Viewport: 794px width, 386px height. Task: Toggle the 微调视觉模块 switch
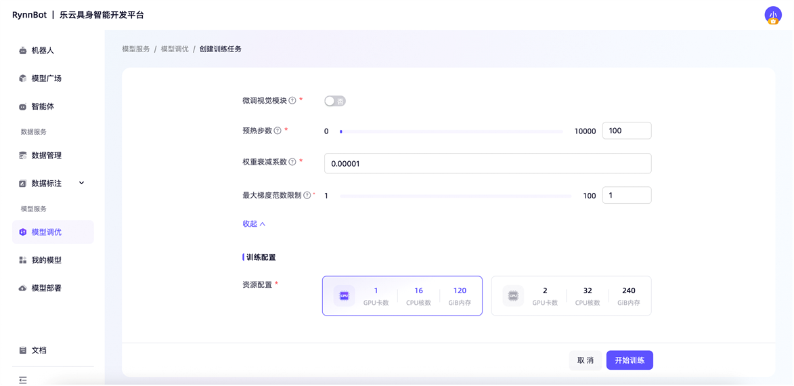click(335, 102)
